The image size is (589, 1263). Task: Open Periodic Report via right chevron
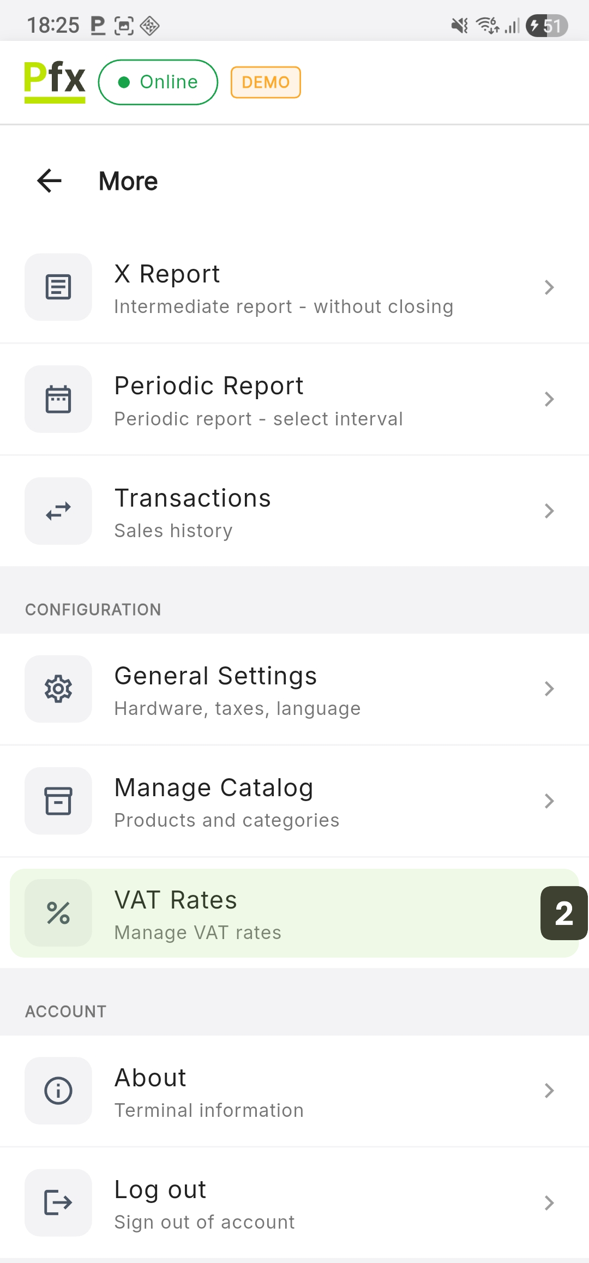[x=549, y=399]
